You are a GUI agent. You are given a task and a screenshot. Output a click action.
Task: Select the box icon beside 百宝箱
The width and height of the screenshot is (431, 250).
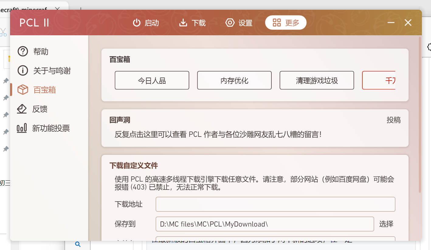23,89
